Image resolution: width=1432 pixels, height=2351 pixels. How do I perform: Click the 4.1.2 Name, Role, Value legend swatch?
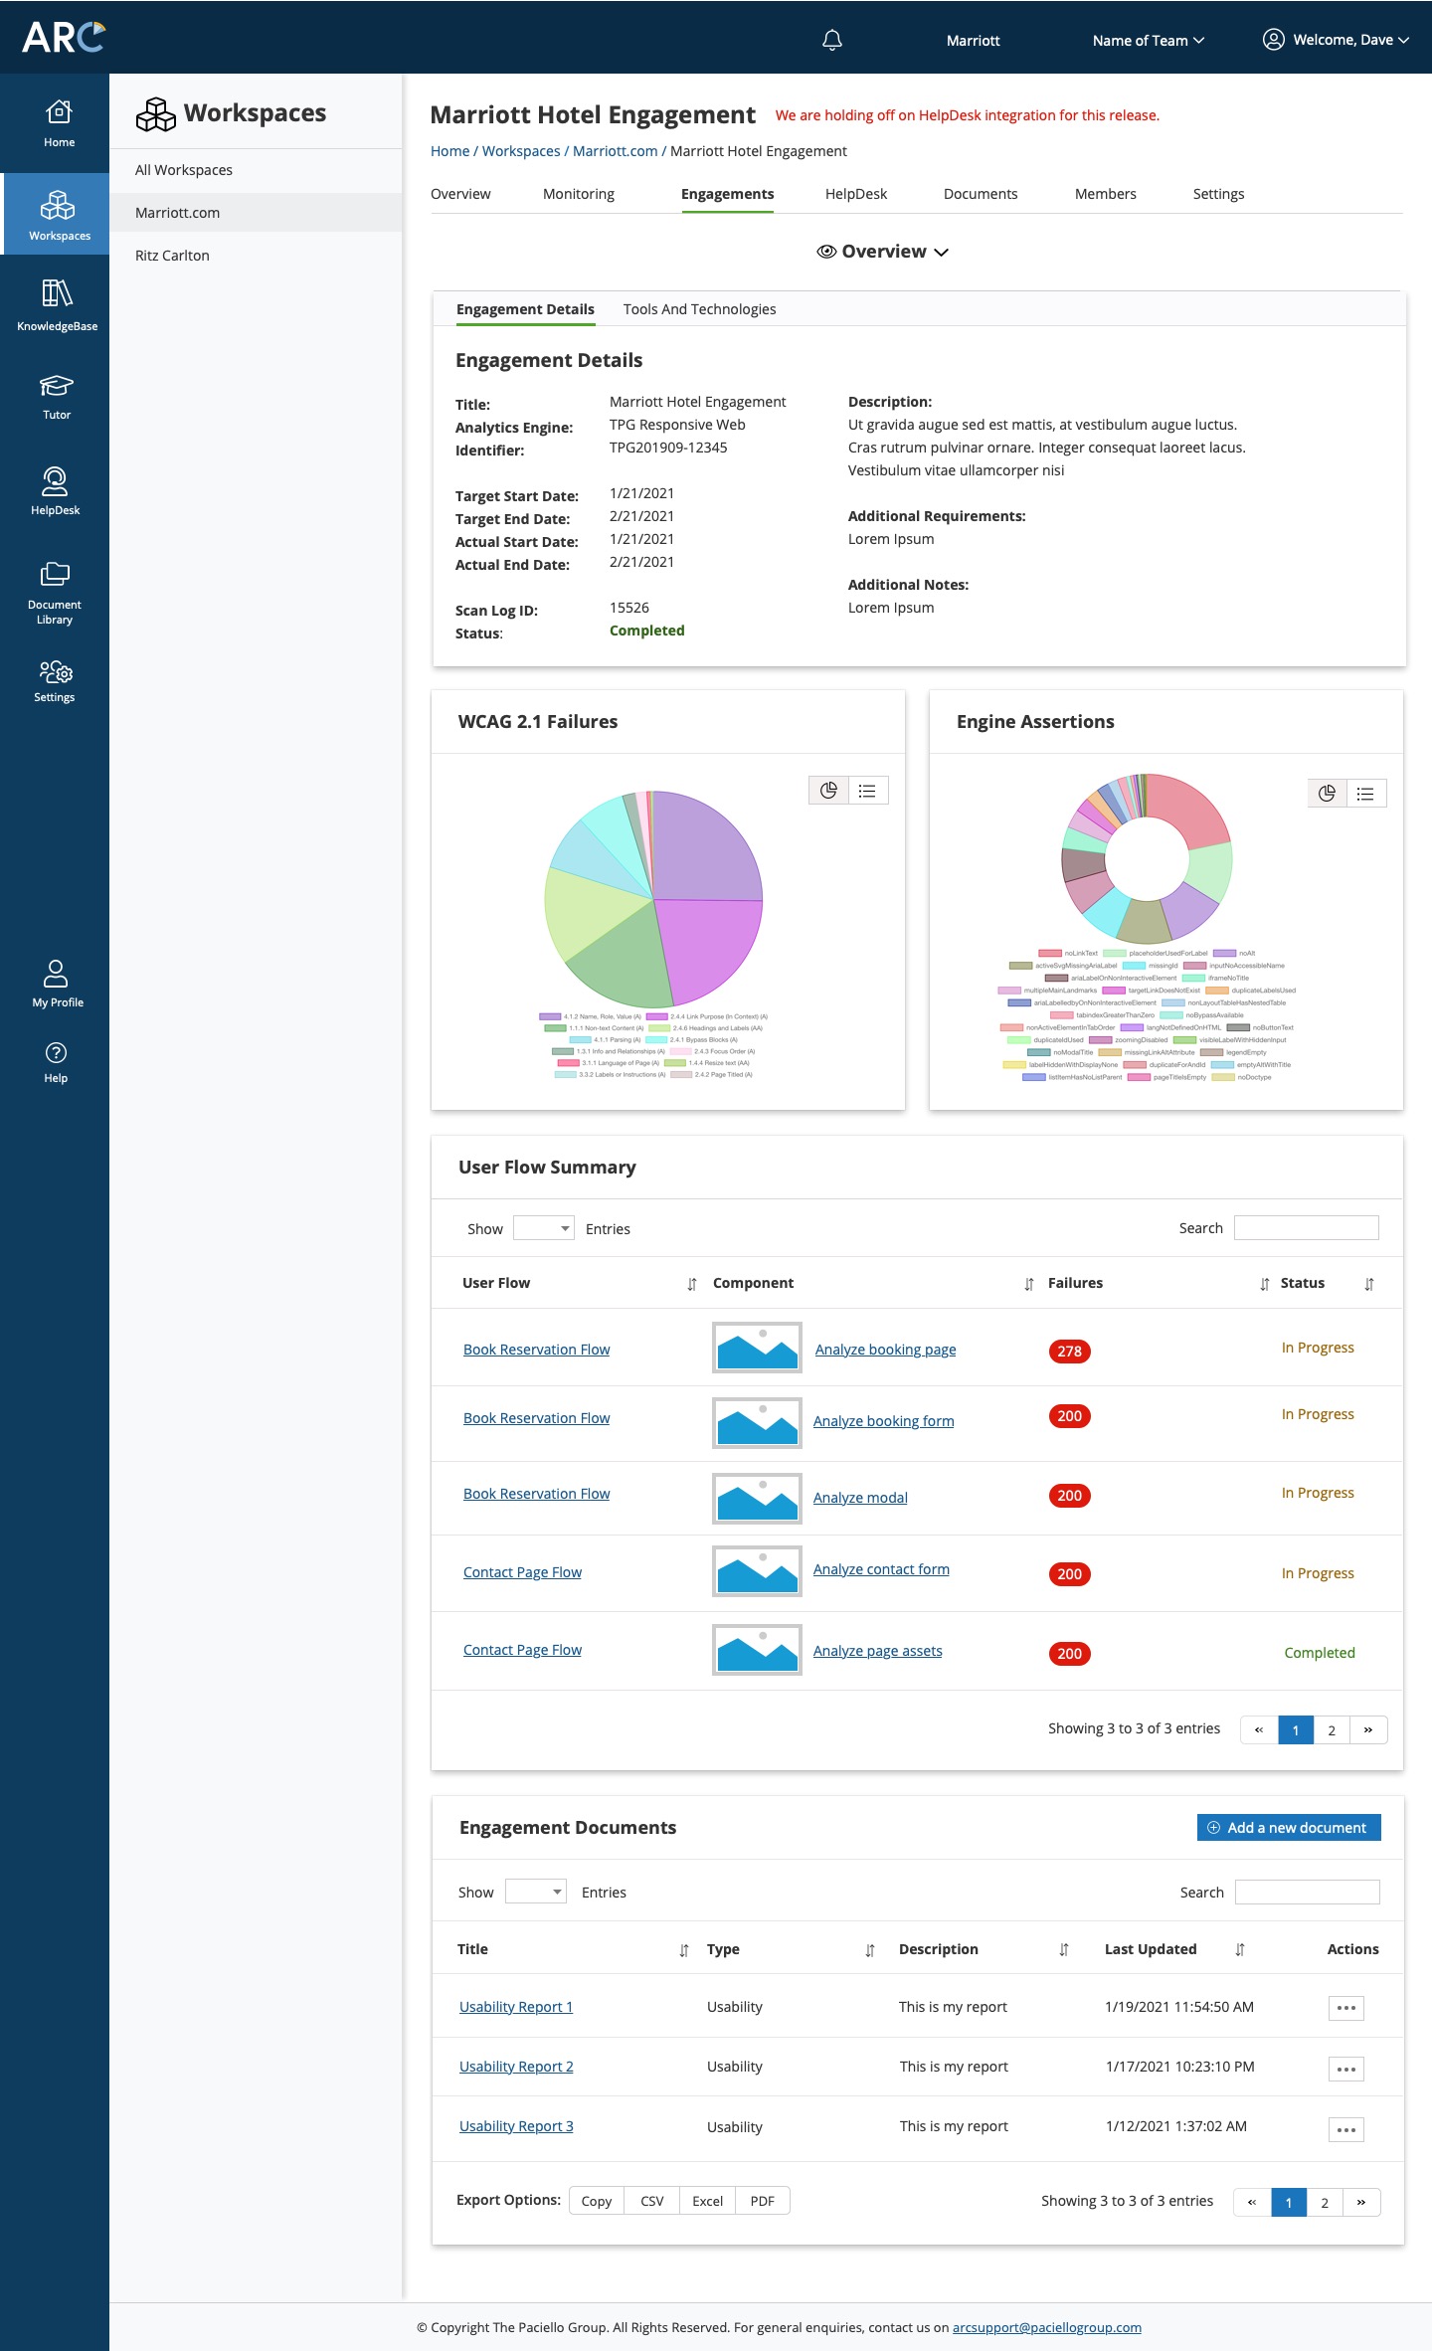(550, 1016)
